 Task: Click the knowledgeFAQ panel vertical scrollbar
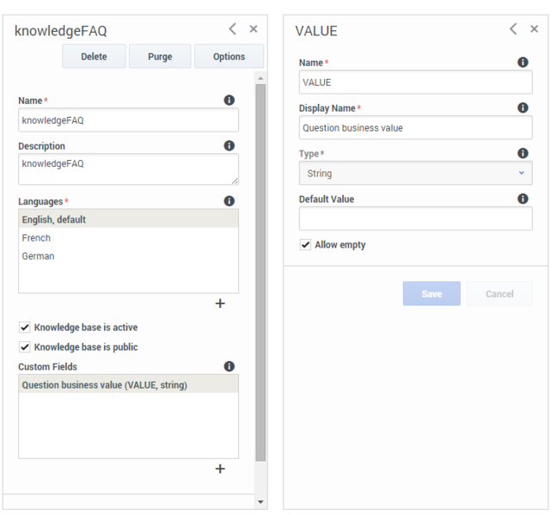tap(260, 258)
